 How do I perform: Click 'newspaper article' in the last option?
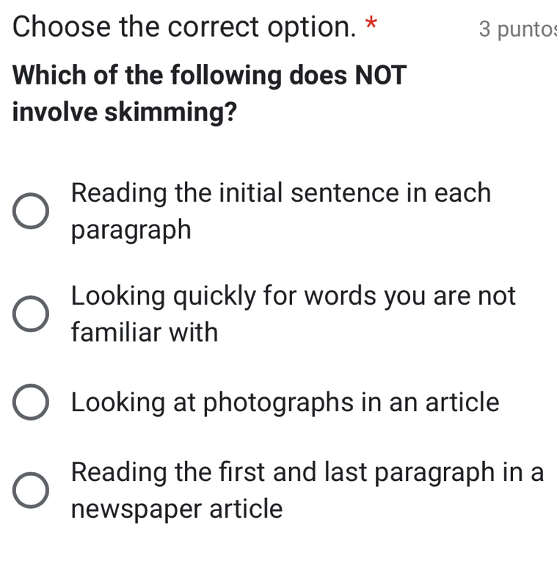pos(177,508)
